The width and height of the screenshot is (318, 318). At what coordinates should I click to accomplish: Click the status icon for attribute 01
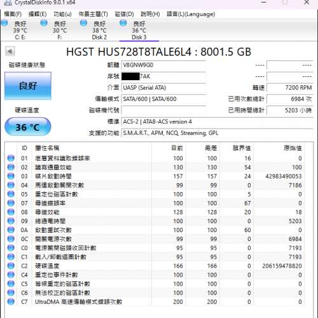[x=11, y=158]
